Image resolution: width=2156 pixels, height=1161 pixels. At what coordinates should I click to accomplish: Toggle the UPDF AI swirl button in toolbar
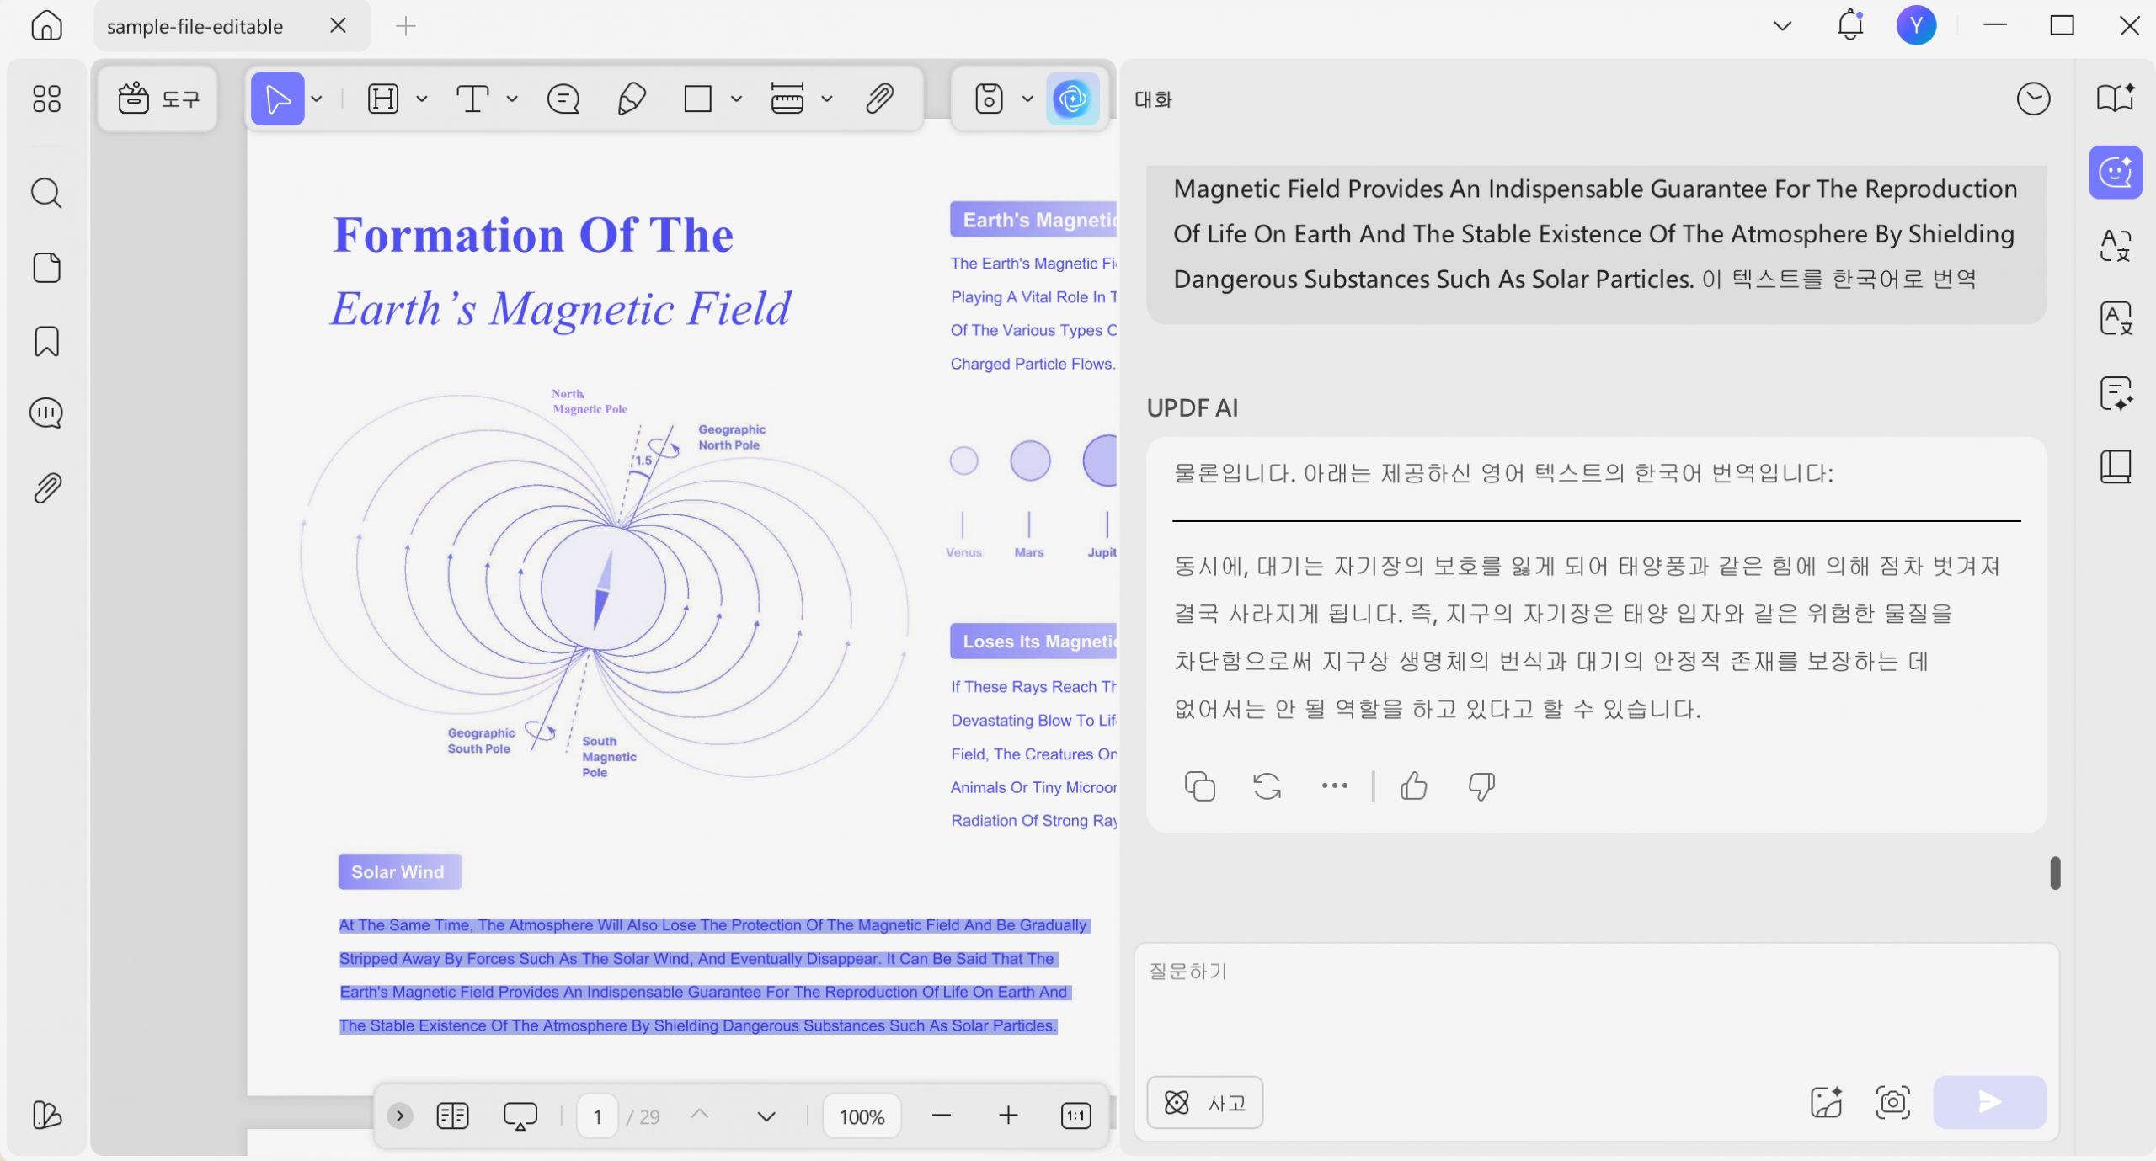(x=1072, y=99)
